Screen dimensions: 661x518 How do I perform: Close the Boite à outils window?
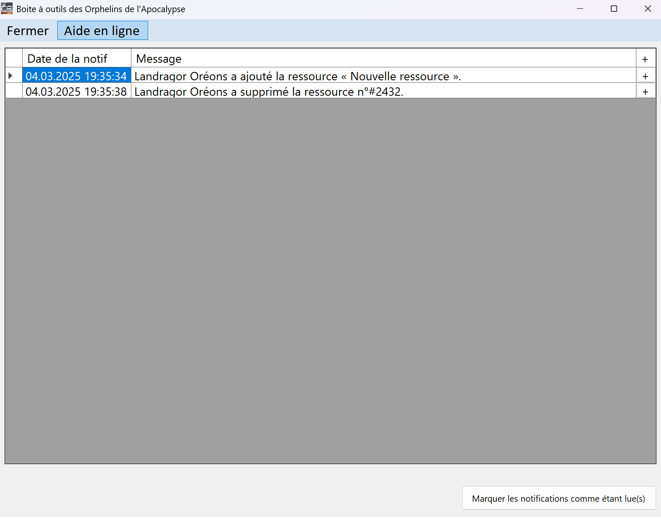pyautogui.click(x=648, y=8)
